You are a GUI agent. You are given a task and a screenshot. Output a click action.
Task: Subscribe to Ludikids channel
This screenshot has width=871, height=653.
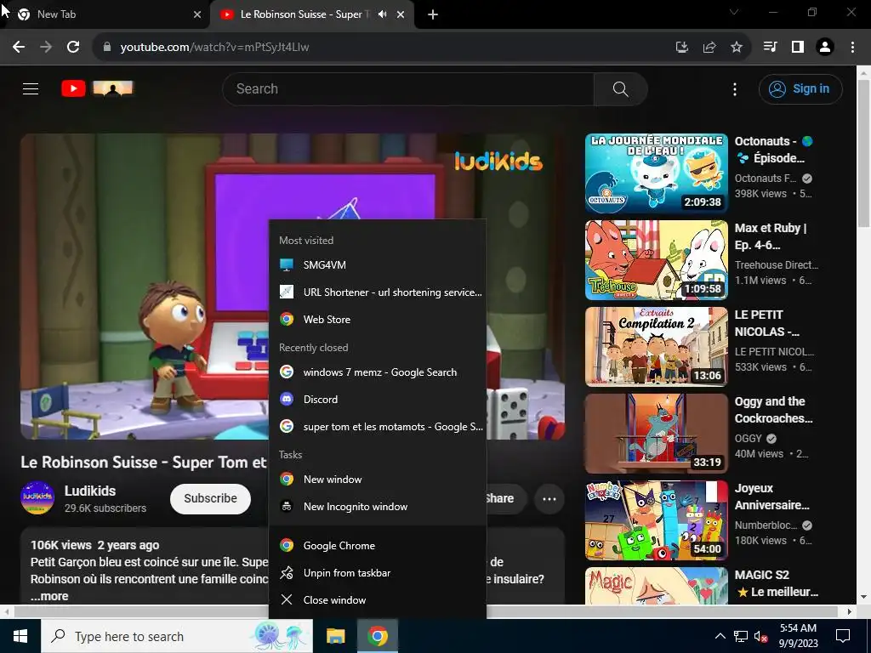[211, 498]
